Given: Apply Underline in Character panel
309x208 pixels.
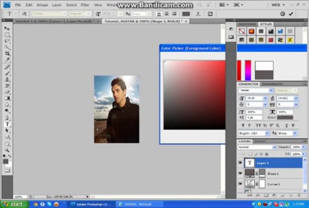Looking at the screenshot, I should coord(286,125).
